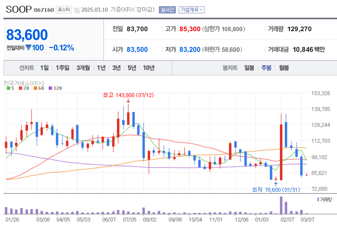
Task: Switch to the 3개월 line chart
Action: coord(83,68)
